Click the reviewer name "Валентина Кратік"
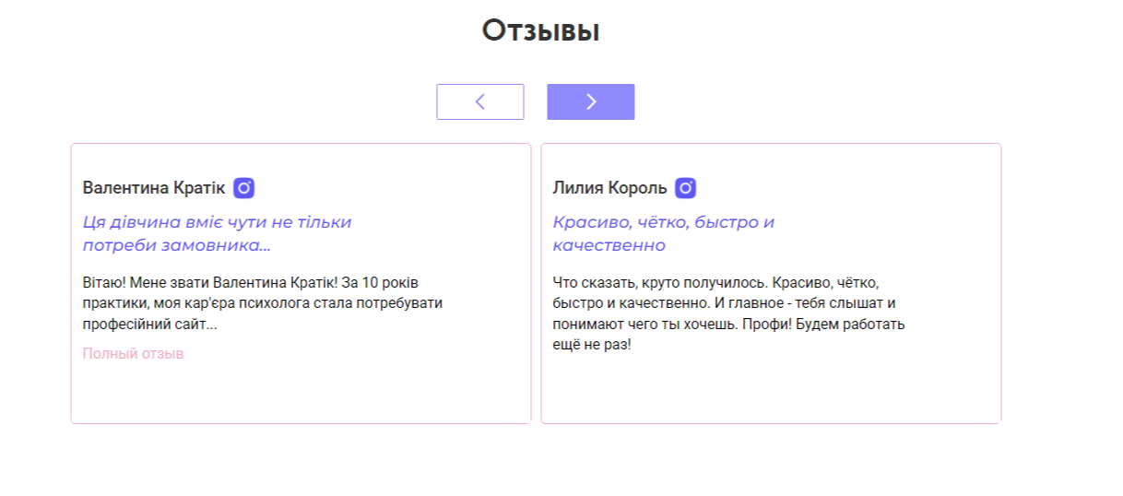Image resolution: width=1123 pixels, height=496 pixels. click(153, 188)
